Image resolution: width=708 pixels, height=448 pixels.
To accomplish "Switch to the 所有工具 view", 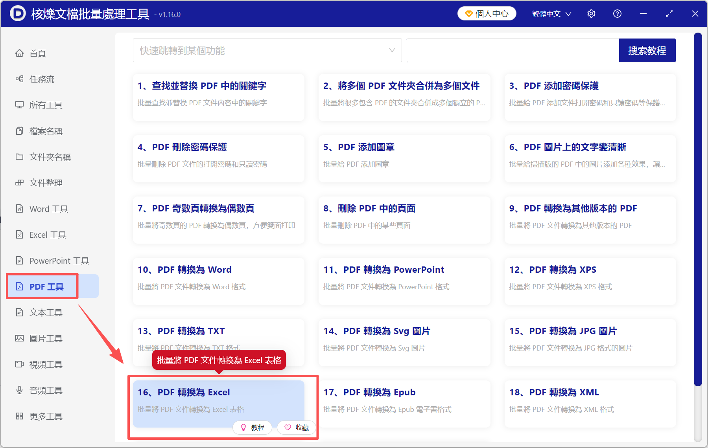I will pos(46,105).
